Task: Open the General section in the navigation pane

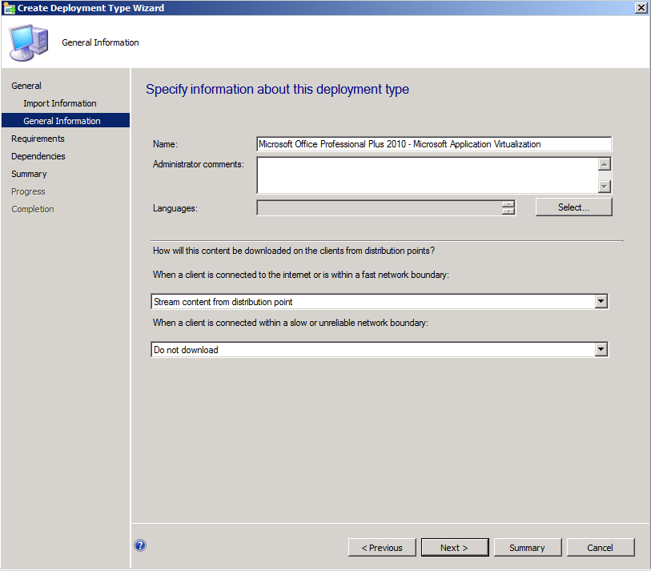Action: click(x=26, y=85)
